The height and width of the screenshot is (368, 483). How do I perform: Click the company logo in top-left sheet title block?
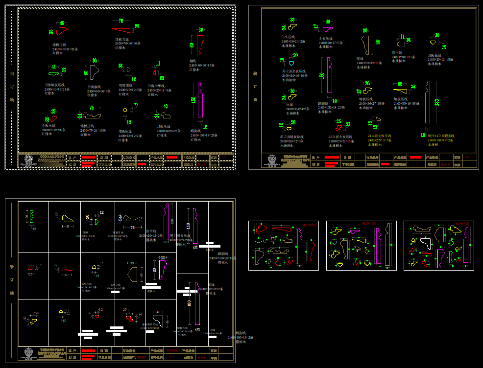click(x=28, y=161)
